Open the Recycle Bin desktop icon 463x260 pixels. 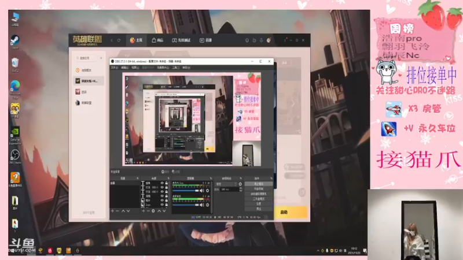15,64
